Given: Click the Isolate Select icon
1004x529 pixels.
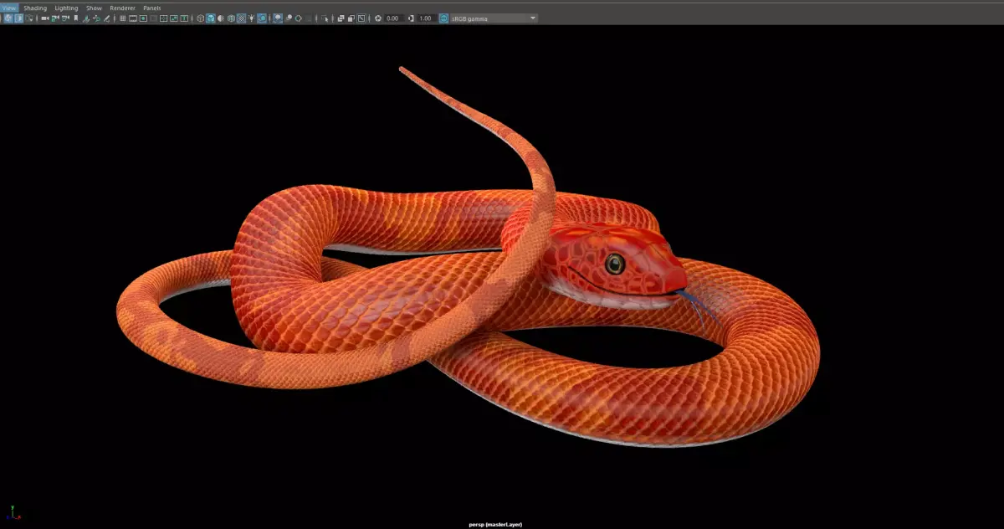Looking at the screenshot, I should (x=324, y=18).
